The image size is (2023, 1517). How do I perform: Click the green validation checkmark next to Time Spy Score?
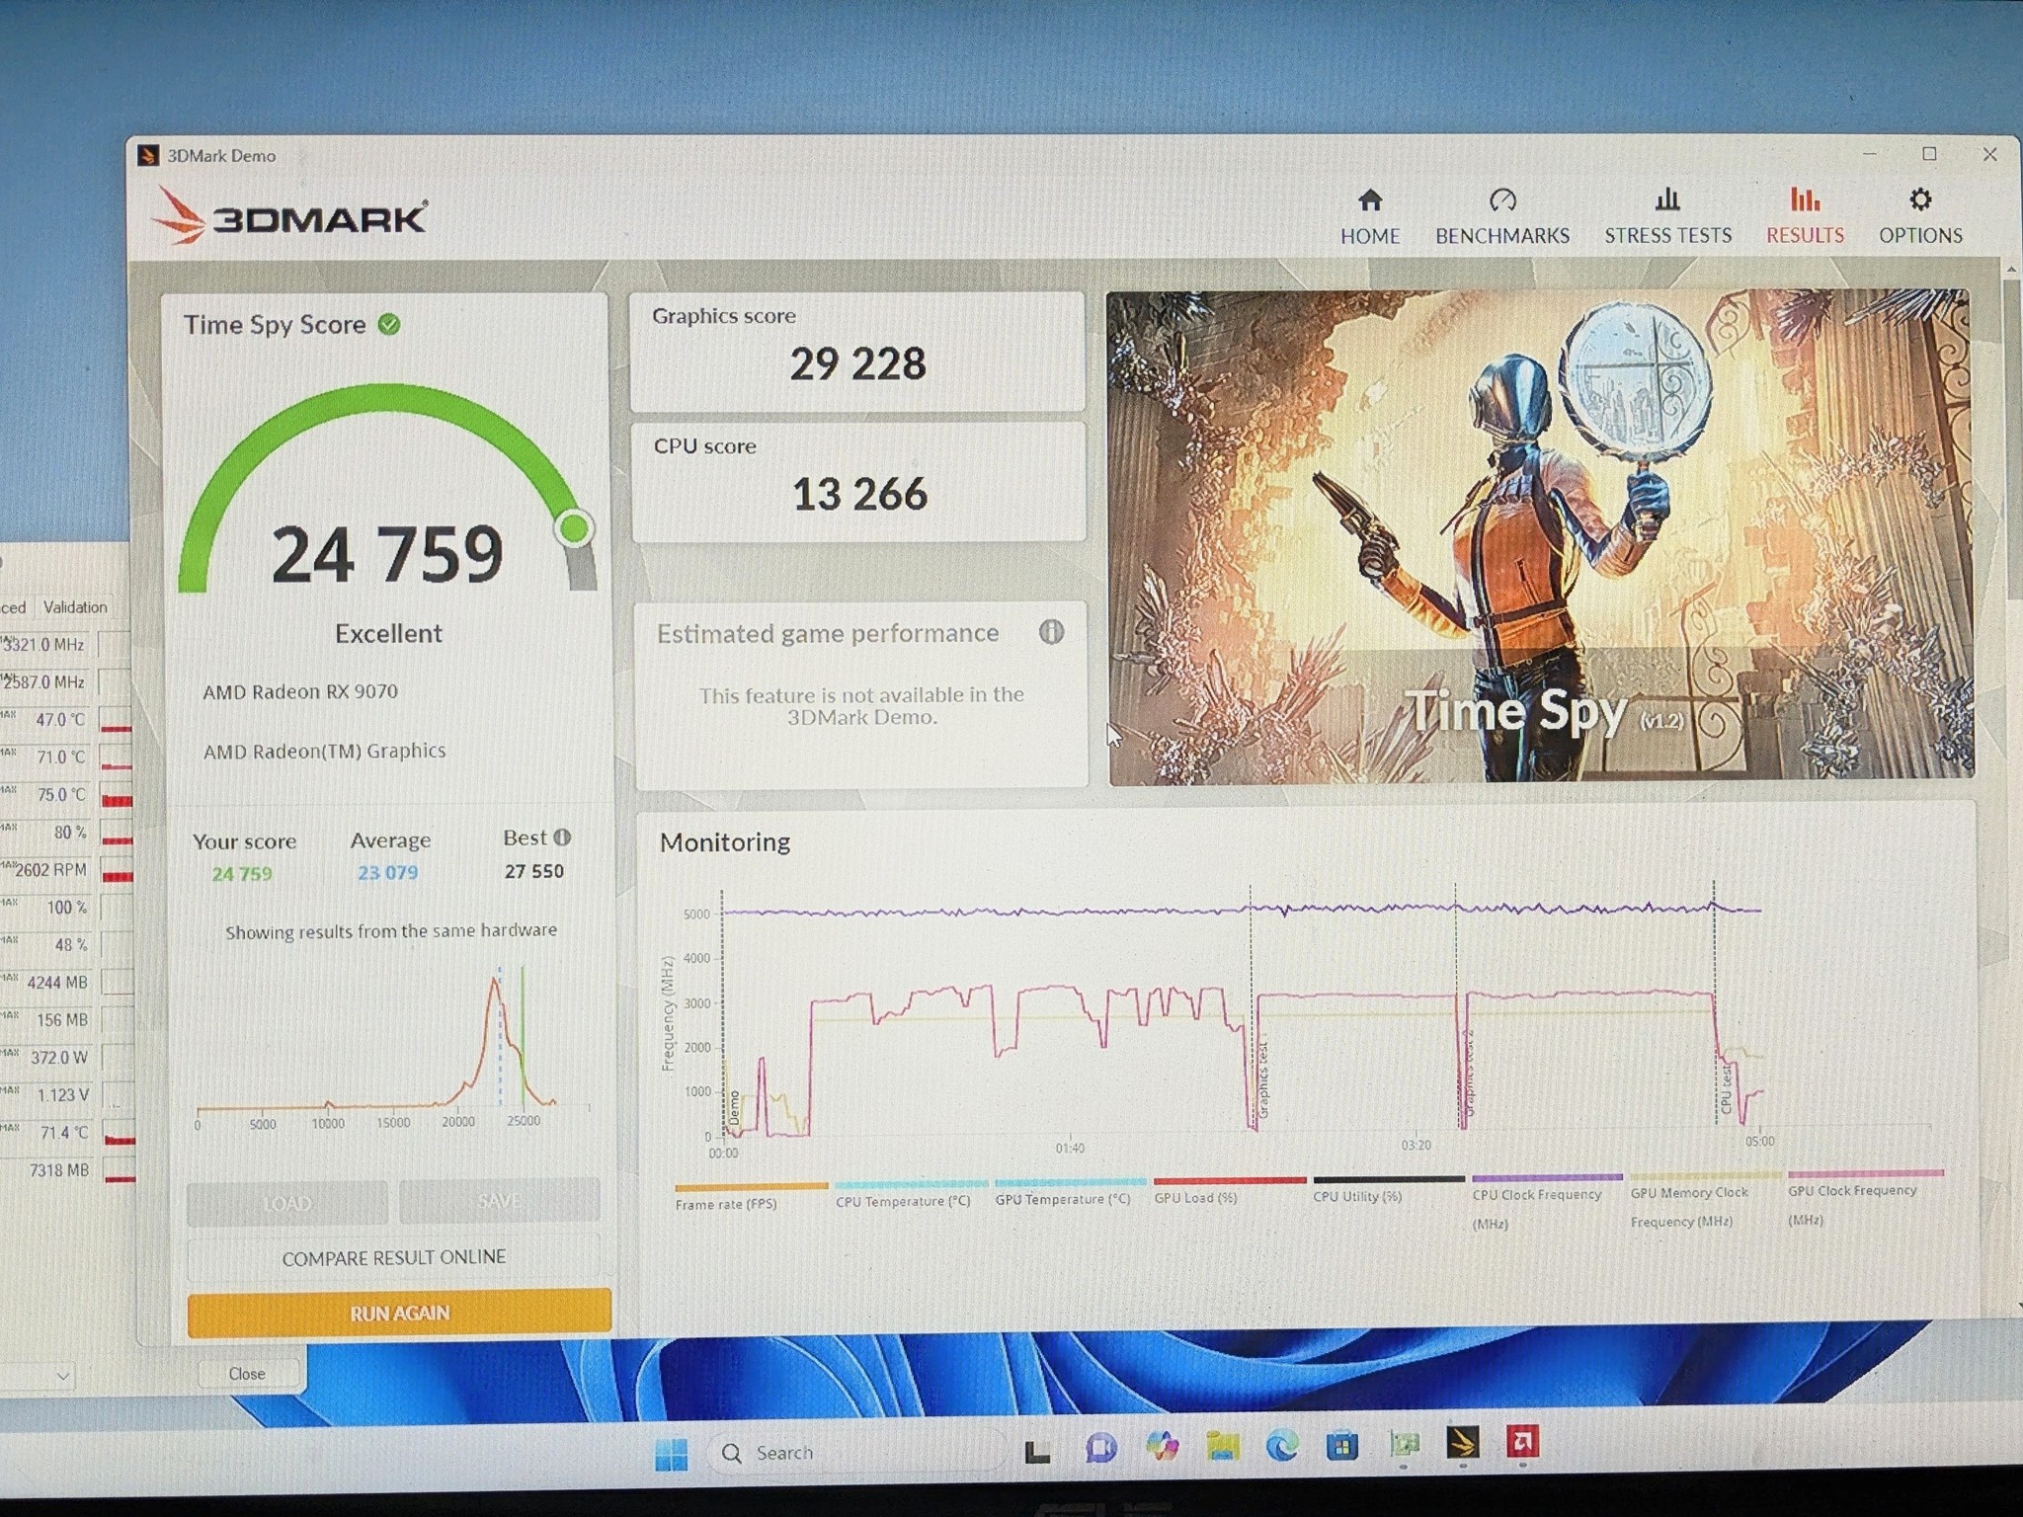pos(389,324)
